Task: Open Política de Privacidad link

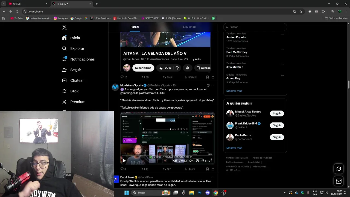Action: coord(262,158)
